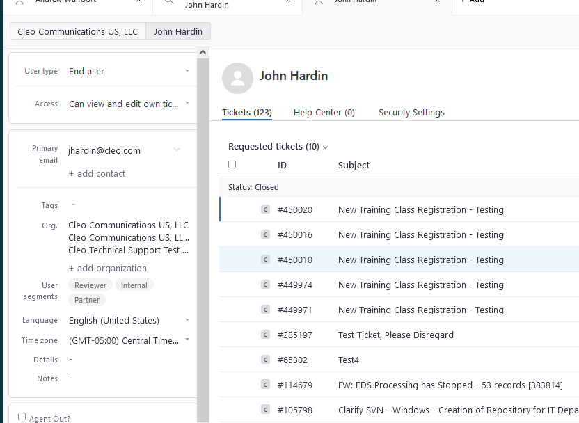Click the John Hardin profile name heading

[294, 76]
